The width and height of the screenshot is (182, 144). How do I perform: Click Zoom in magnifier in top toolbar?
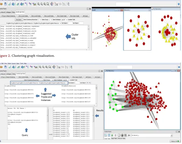tap(38, 4)
